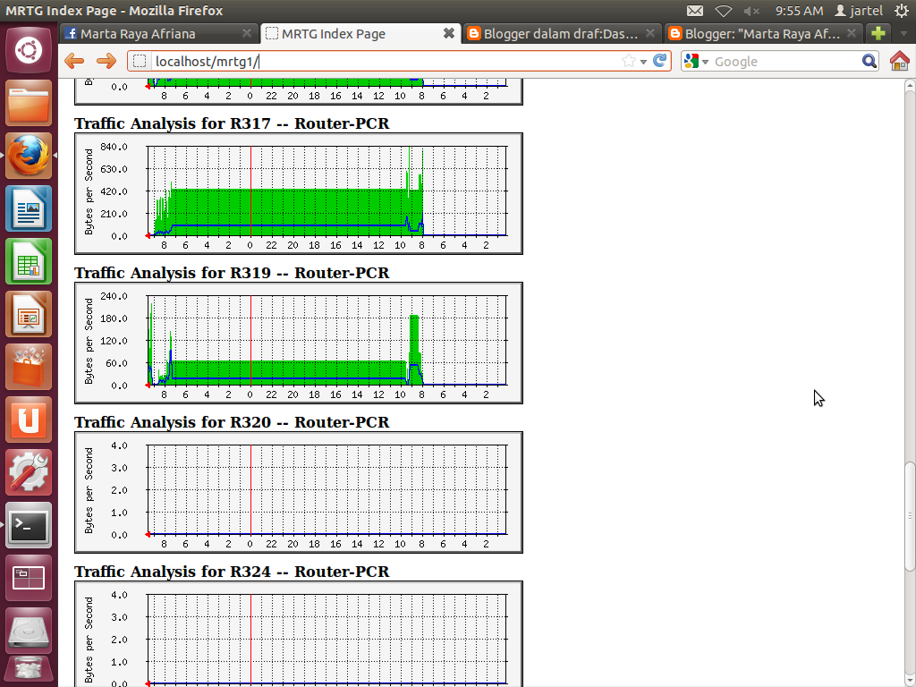Expand the Google search engine selector
This screenshot has height=687, width=916.
[707, 61]
